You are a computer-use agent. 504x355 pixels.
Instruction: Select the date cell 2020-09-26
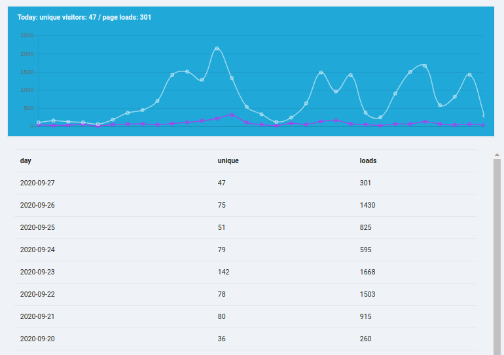tap(37, 205)
